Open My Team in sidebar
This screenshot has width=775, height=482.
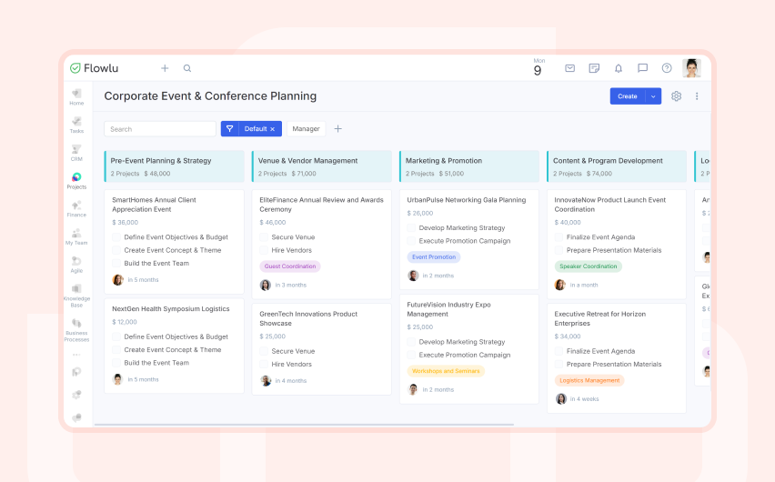point(76,236)
